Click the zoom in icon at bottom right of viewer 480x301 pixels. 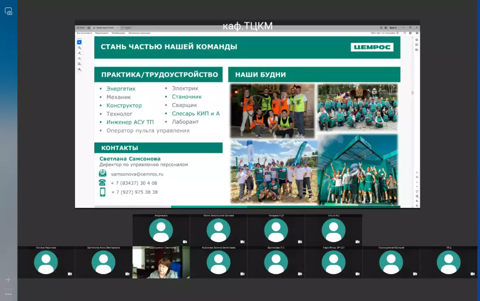[x=417, y=201]
